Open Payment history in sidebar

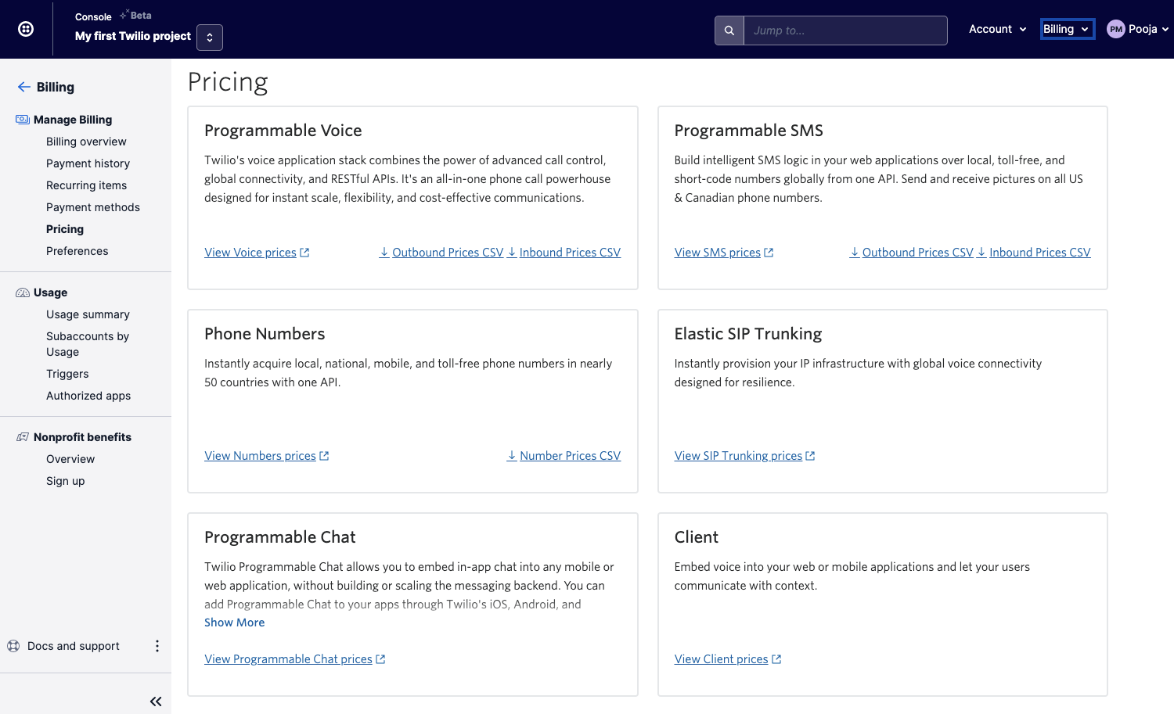click(x=88, y=163)
